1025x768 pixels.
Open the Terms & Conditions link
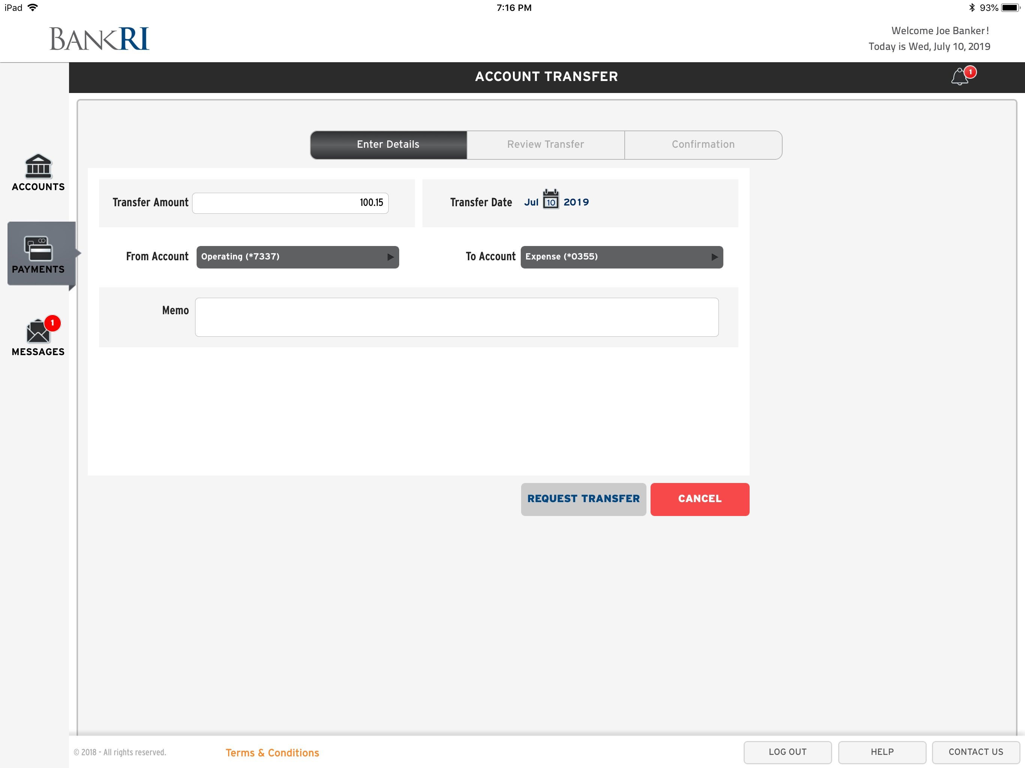point(272,753)
